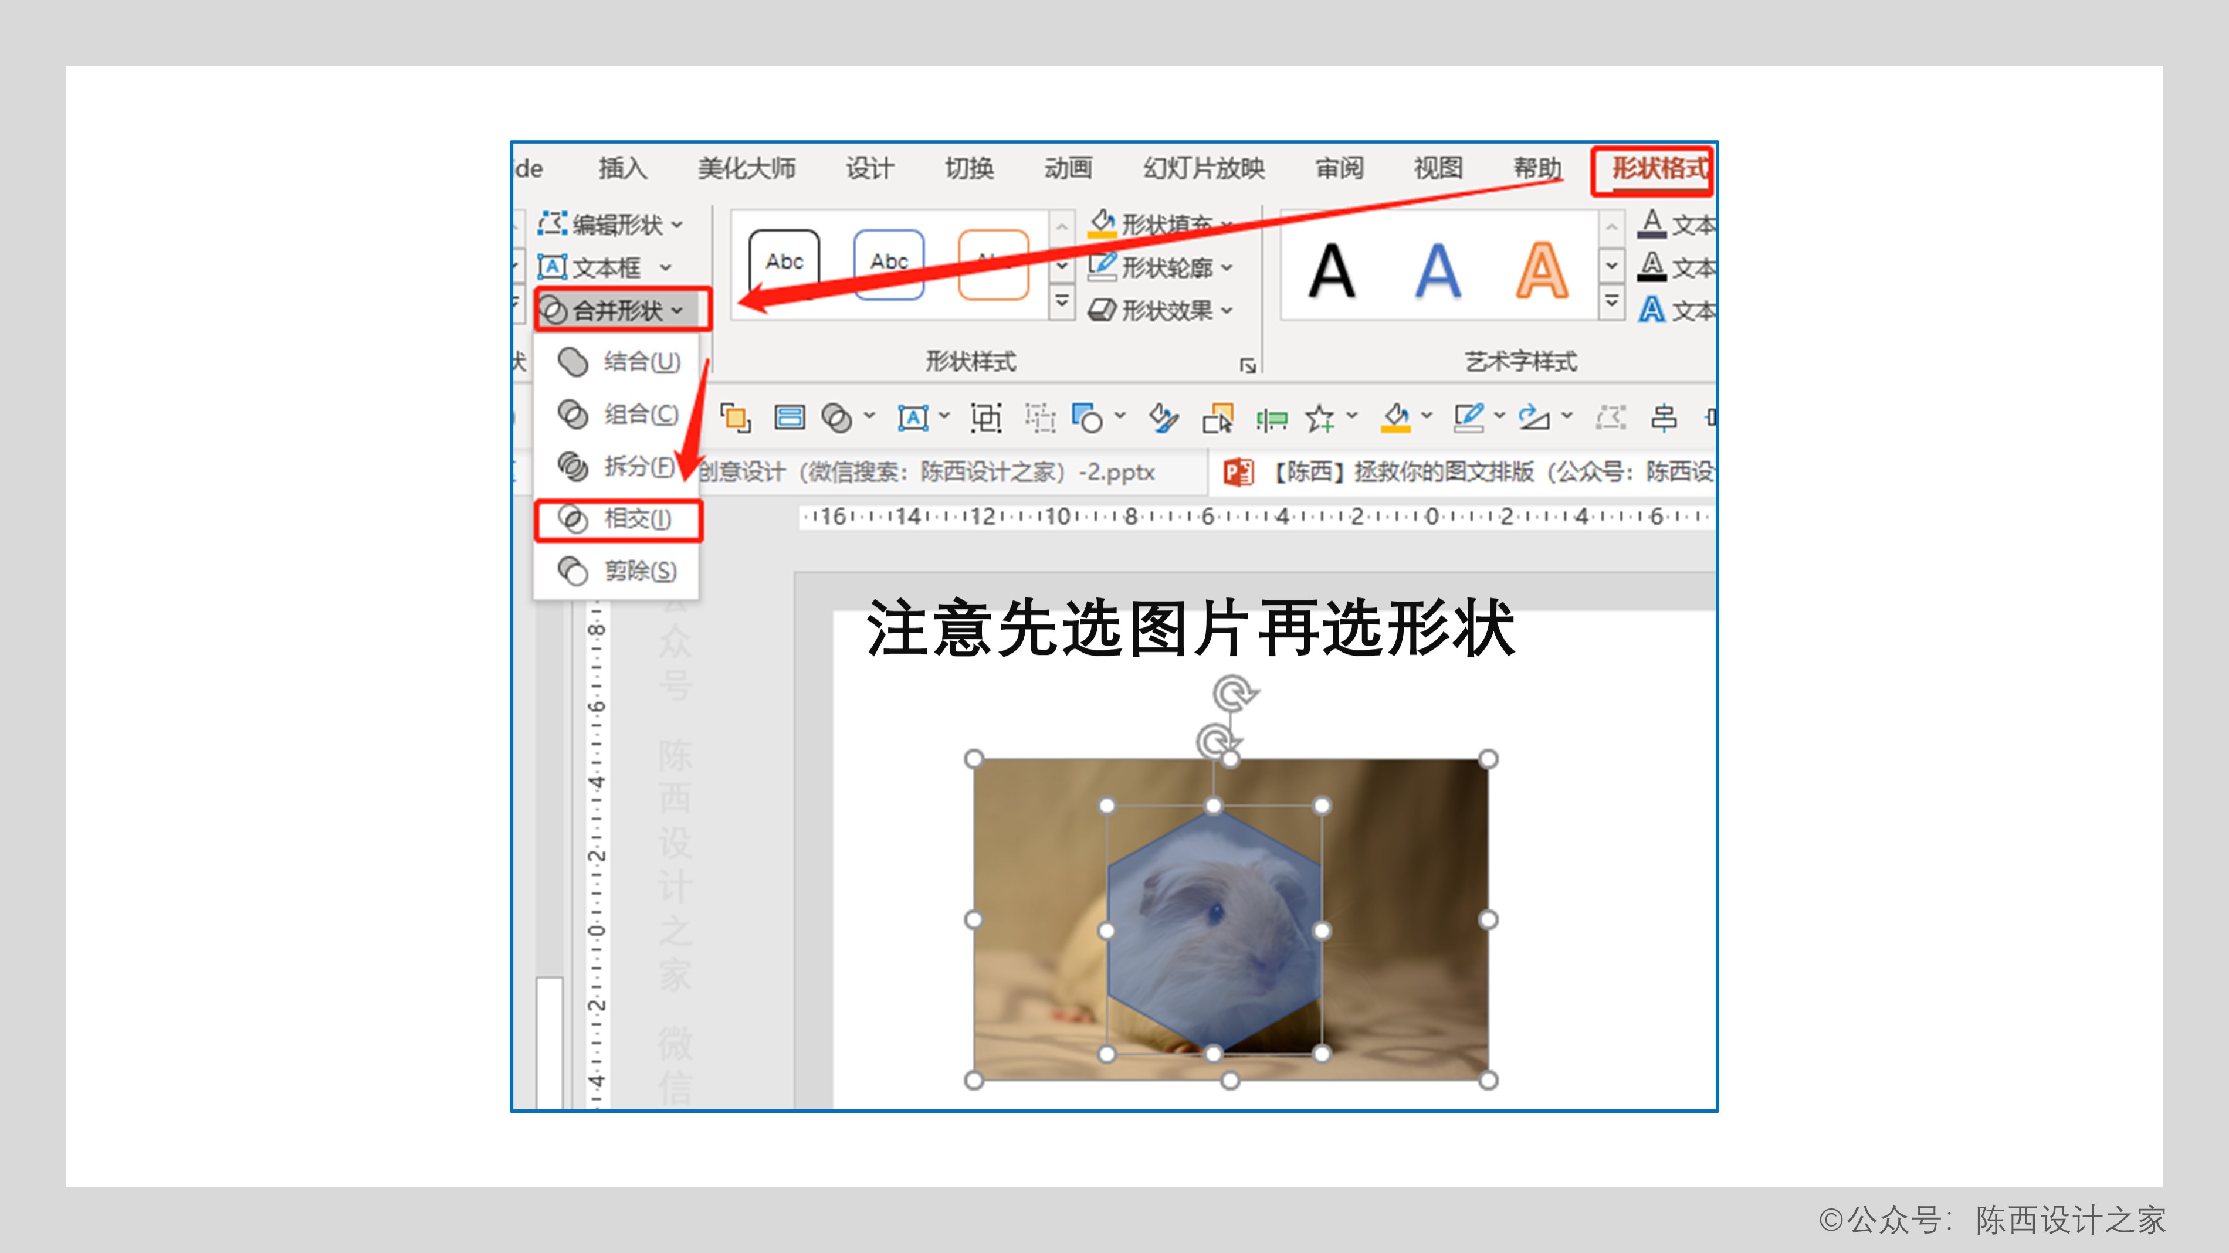Click the hexagon shape over the photo
The height and width of the screenshot is (1253, 2229).
click(x=1213, y=931)
